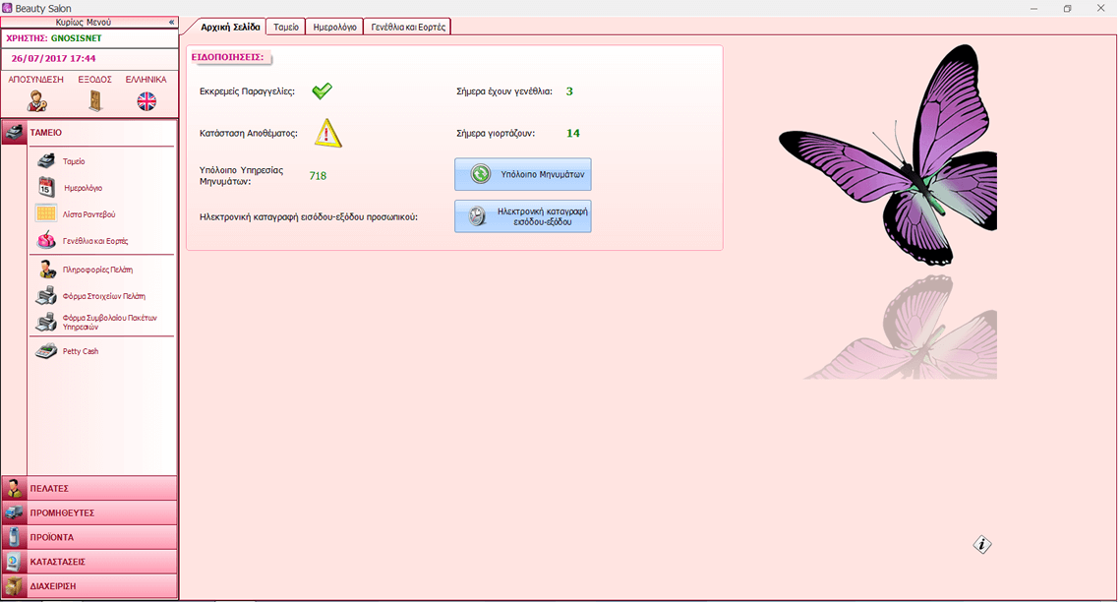Click the exit door icon under ΕΞΟΔΟΣ
This screenshot has width=1120, height=602.
tap(95, 100)
